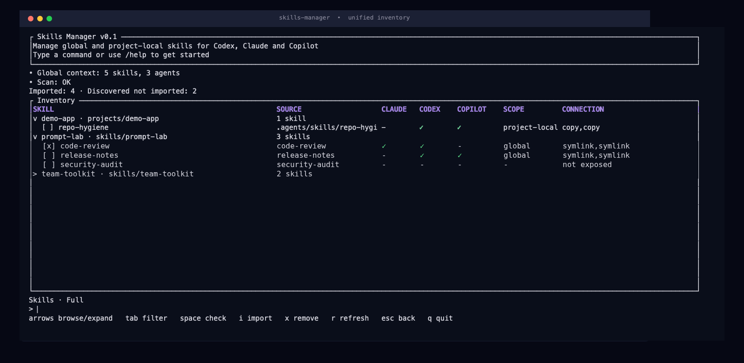Viewport: 744px width, 363px height.
Task: Click the 'space check' shortcut hint
Action: (x=203, y=318)
